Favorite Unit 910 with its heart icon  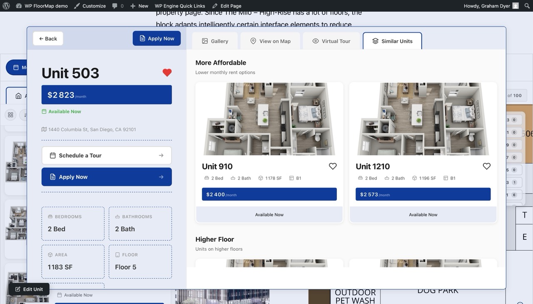coord(332,166)
